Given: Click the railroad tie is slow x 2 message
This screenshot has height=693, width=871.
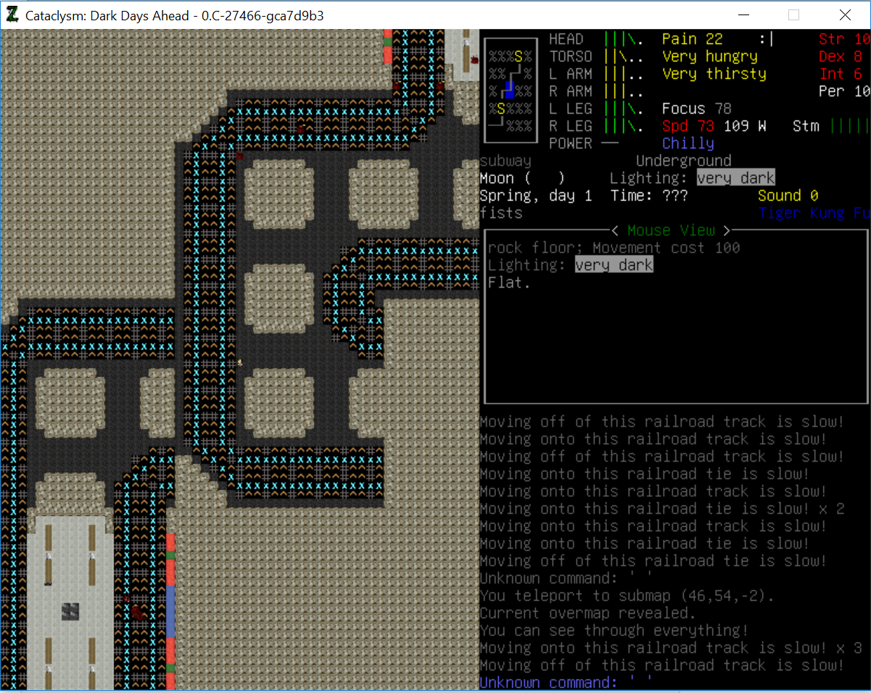Looking at the screenshot, I should [x=662, y=509].
